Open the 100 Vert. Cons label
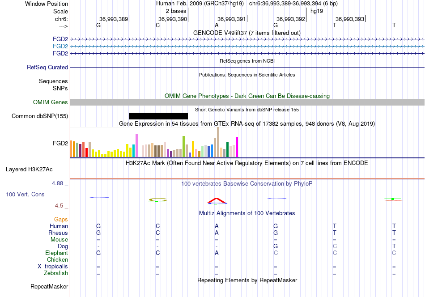425x297 pixels. tap(25, 194)
